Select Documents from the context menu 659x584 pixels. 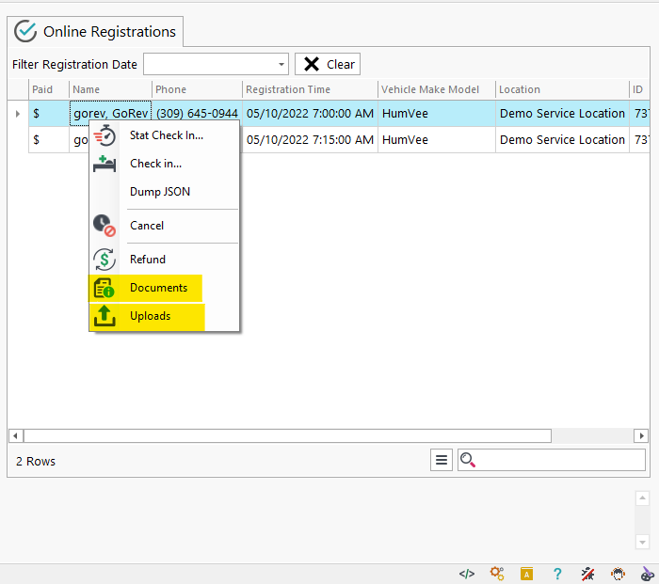point(158,288)
